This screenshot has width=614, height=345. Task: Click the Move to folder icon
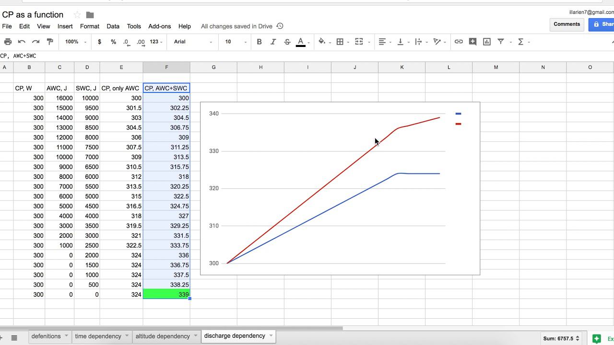click(90, 15)
